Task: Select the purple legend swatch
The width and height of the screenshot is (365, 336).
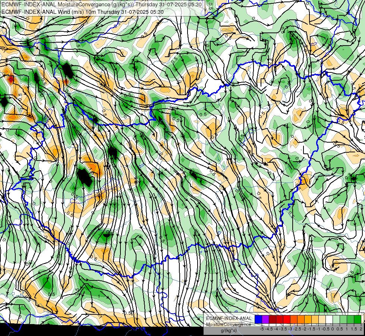Action: click(x=265, y=319)
